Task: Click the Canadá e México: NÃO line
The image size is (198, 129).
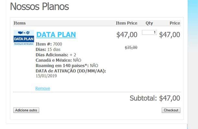Action: click(x=58, y=60)
